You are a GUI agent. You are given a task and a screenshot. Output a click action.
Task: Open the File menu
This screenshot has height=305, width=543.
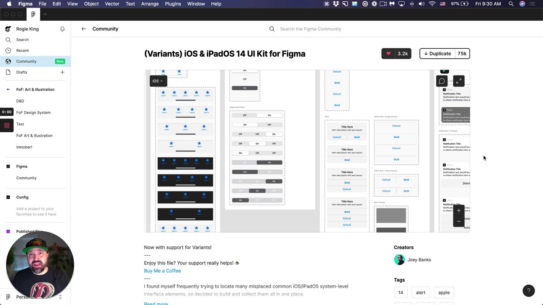42,4
